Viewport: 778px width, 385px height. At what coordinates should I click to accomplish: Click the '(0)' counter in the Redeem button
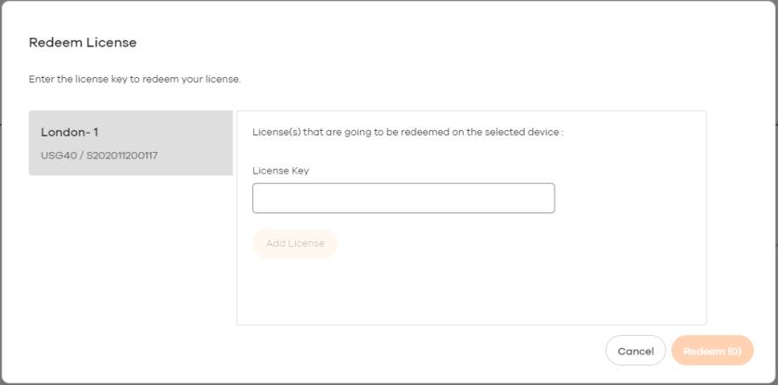point(734,351)
